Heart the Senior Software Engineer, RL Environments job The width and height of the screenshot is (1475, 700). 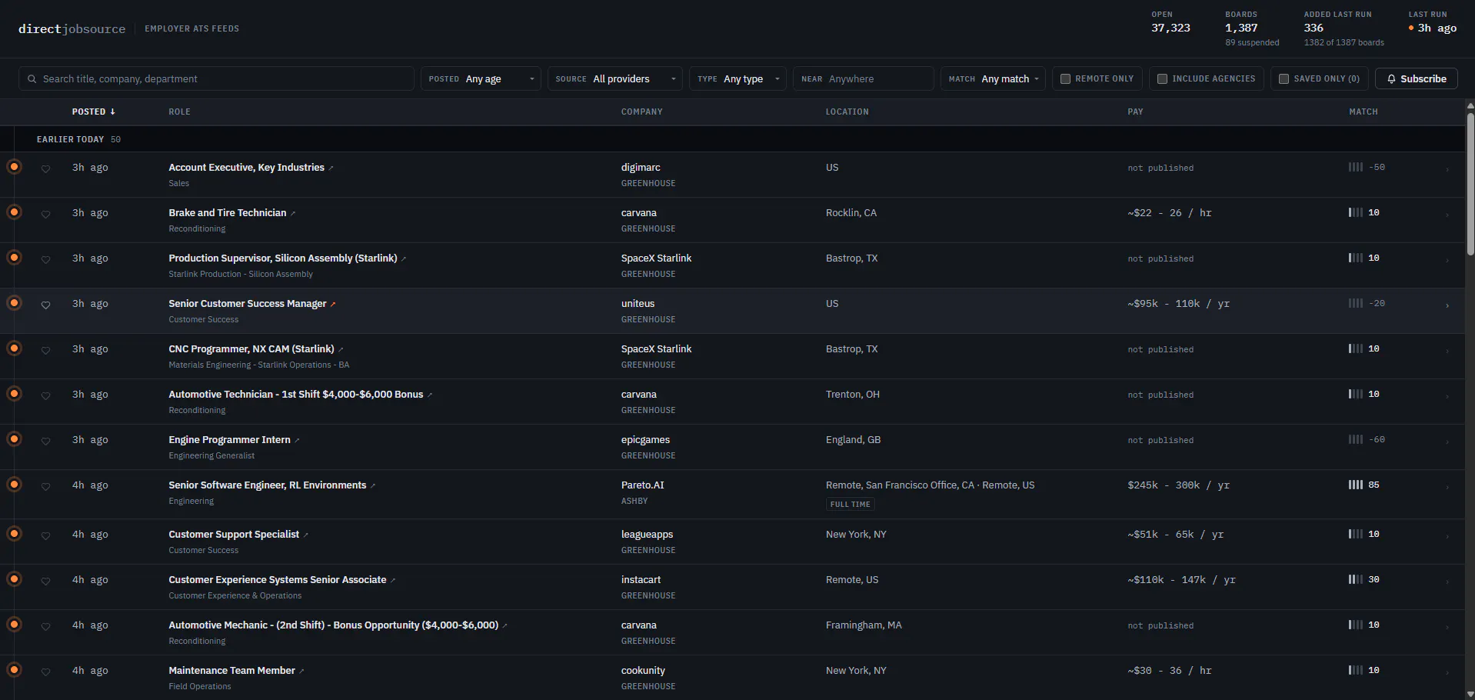point(45,486)
